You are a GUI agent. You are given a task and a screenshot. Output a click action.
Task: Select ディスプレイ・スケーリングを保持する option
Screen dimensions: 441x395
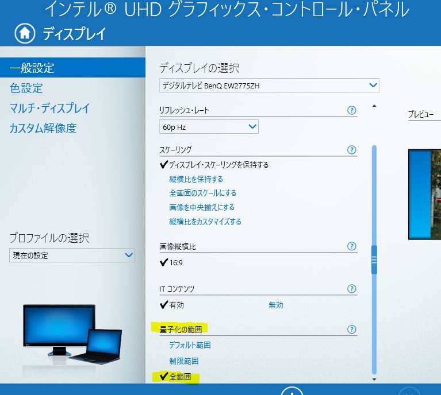(x=214, y=165)
